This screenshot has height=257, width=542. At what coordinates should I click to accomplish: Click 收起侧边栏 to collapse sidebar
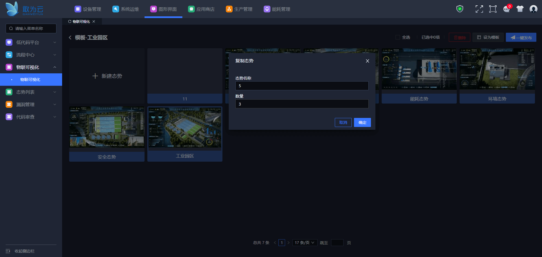[25, 251]
